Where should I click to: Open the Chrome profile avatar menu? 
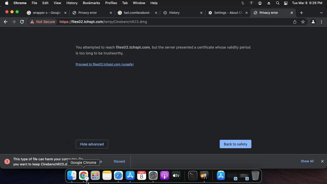click(313, 22)
